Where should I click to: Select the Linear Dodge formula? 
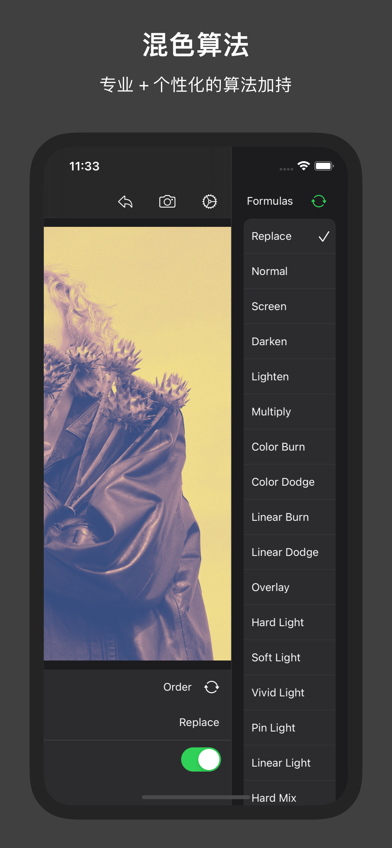coord(289,552)
